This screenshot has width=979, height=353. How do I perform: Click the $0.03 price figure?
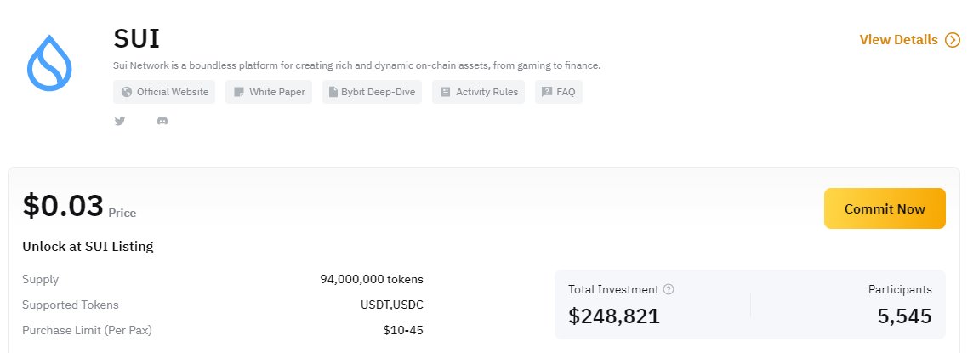click(x=63, y=206)
